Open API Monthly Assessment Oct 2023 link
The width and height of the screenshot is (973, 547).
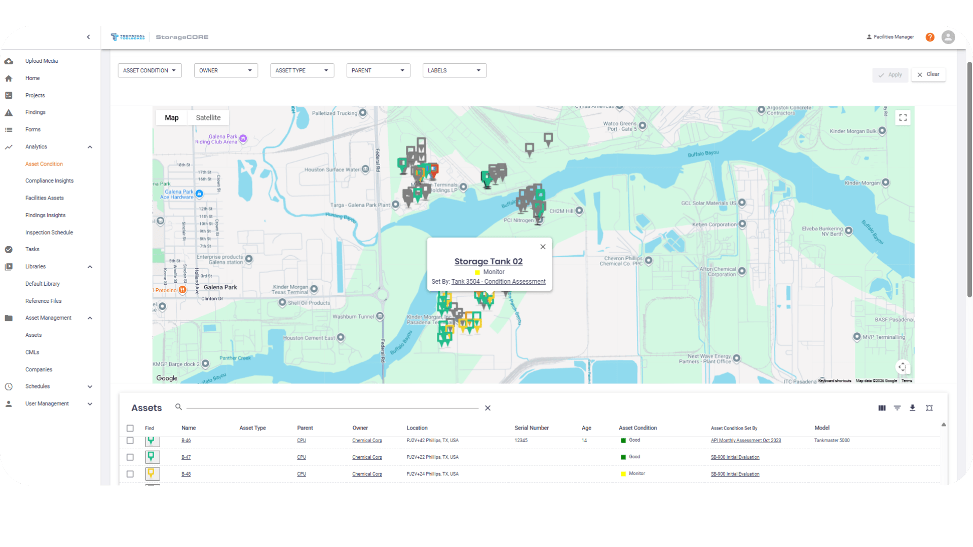tap(746, 441)
